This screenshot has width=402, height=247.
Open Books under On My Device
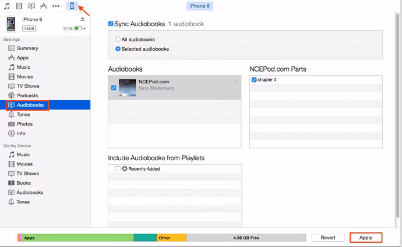coord(23,183)
